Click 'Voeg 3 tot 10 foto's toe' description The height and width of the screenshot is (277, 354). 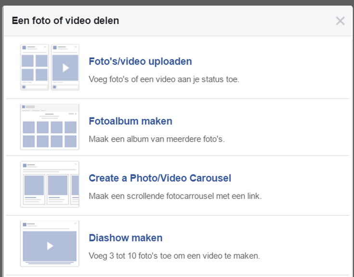[x=174, y=256]
